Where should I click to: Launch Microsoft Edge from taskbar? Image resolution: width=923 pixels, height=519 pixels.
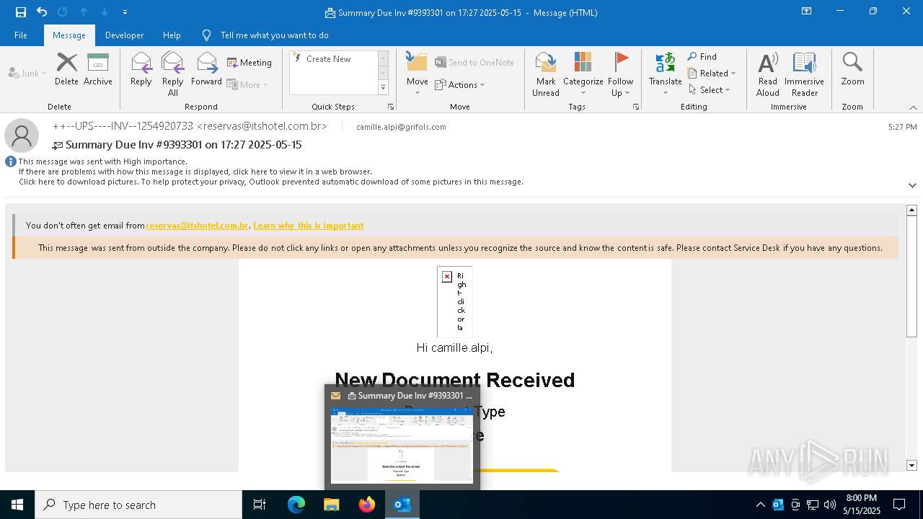(296, 505)
